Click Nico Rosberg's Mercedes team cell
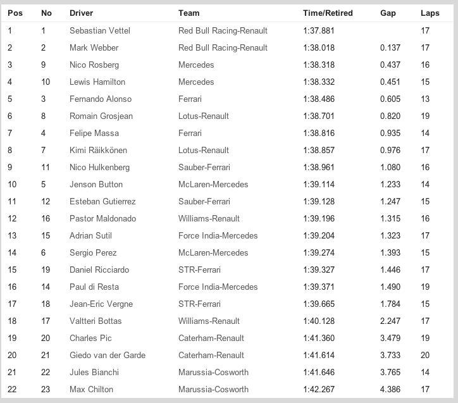 [196, 65]
